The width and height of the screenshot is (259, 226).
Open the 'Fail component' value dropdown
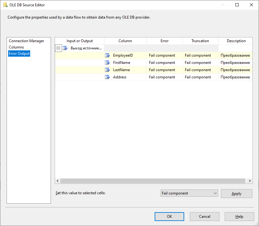click(215, 193)
